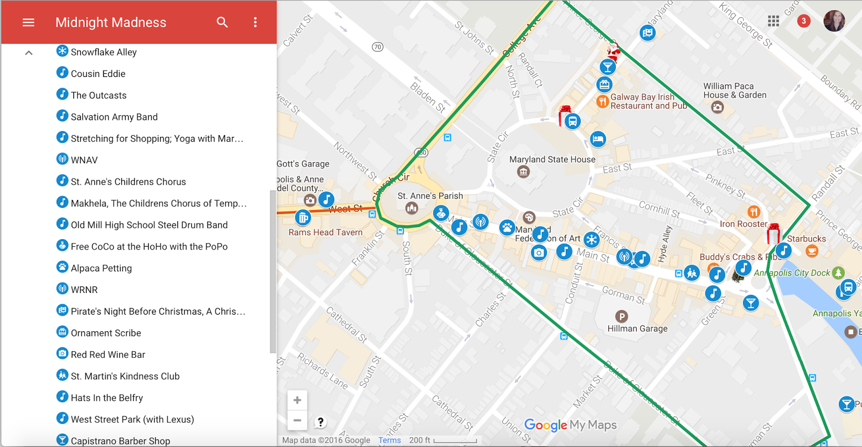The width and height of the screenshot is (862, 447).
Task: Click the Midnight Madness map title
Action: [111, 22]
